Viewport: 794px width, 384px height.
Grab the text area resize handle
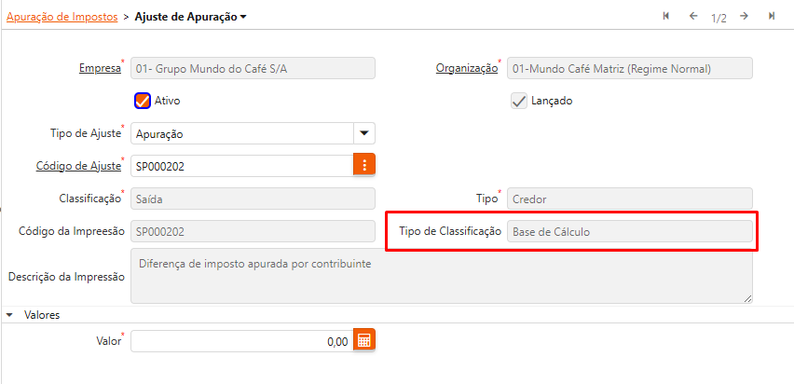click(x=747, y=298)
